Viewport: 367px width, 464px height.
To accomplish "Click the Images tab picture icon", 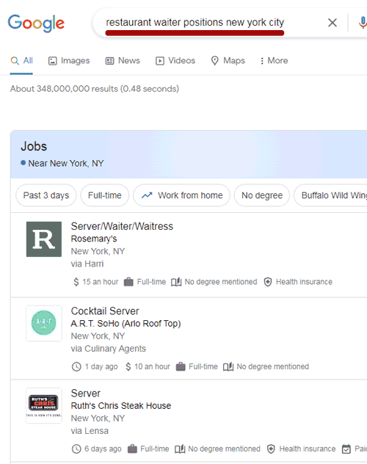I will click(x=53, y=61).
